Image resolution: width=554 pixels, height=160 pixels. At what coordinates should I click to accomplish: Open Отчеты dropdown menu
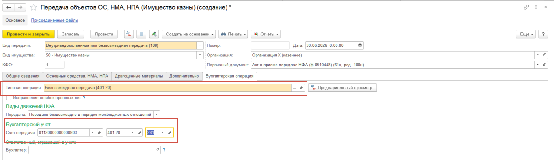(x=266, y=34)
